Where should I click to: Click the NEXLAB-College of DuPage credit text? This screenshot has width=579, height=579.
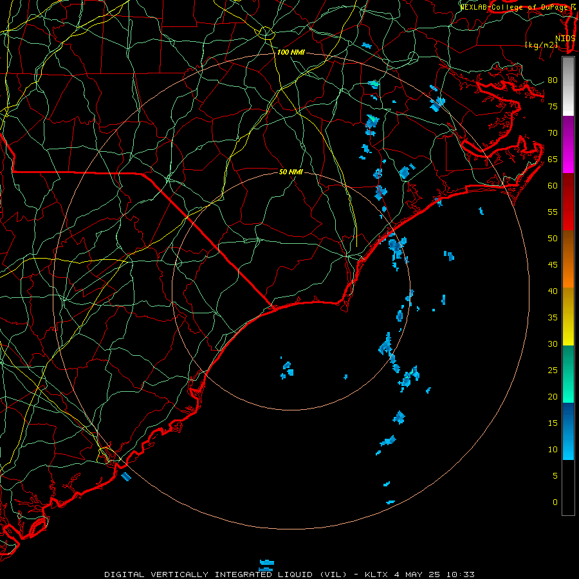pos(514,7)
